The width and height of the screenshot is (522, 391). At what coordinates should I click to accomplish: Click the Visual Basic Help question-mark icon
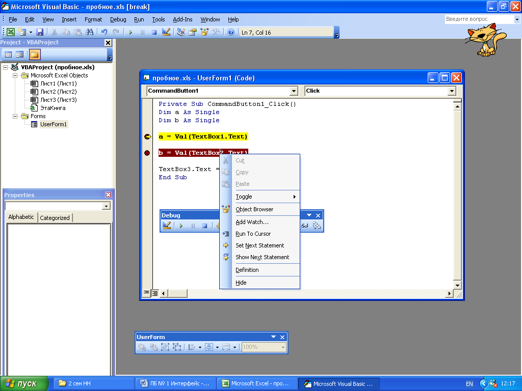tap(231, 32)
